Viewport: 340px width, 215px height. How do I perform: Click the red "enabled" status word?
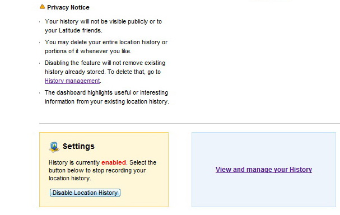point(114,162)
